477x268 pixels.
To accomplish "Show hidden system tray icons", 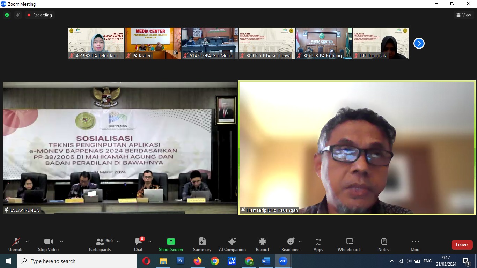I will coord(392,261).
